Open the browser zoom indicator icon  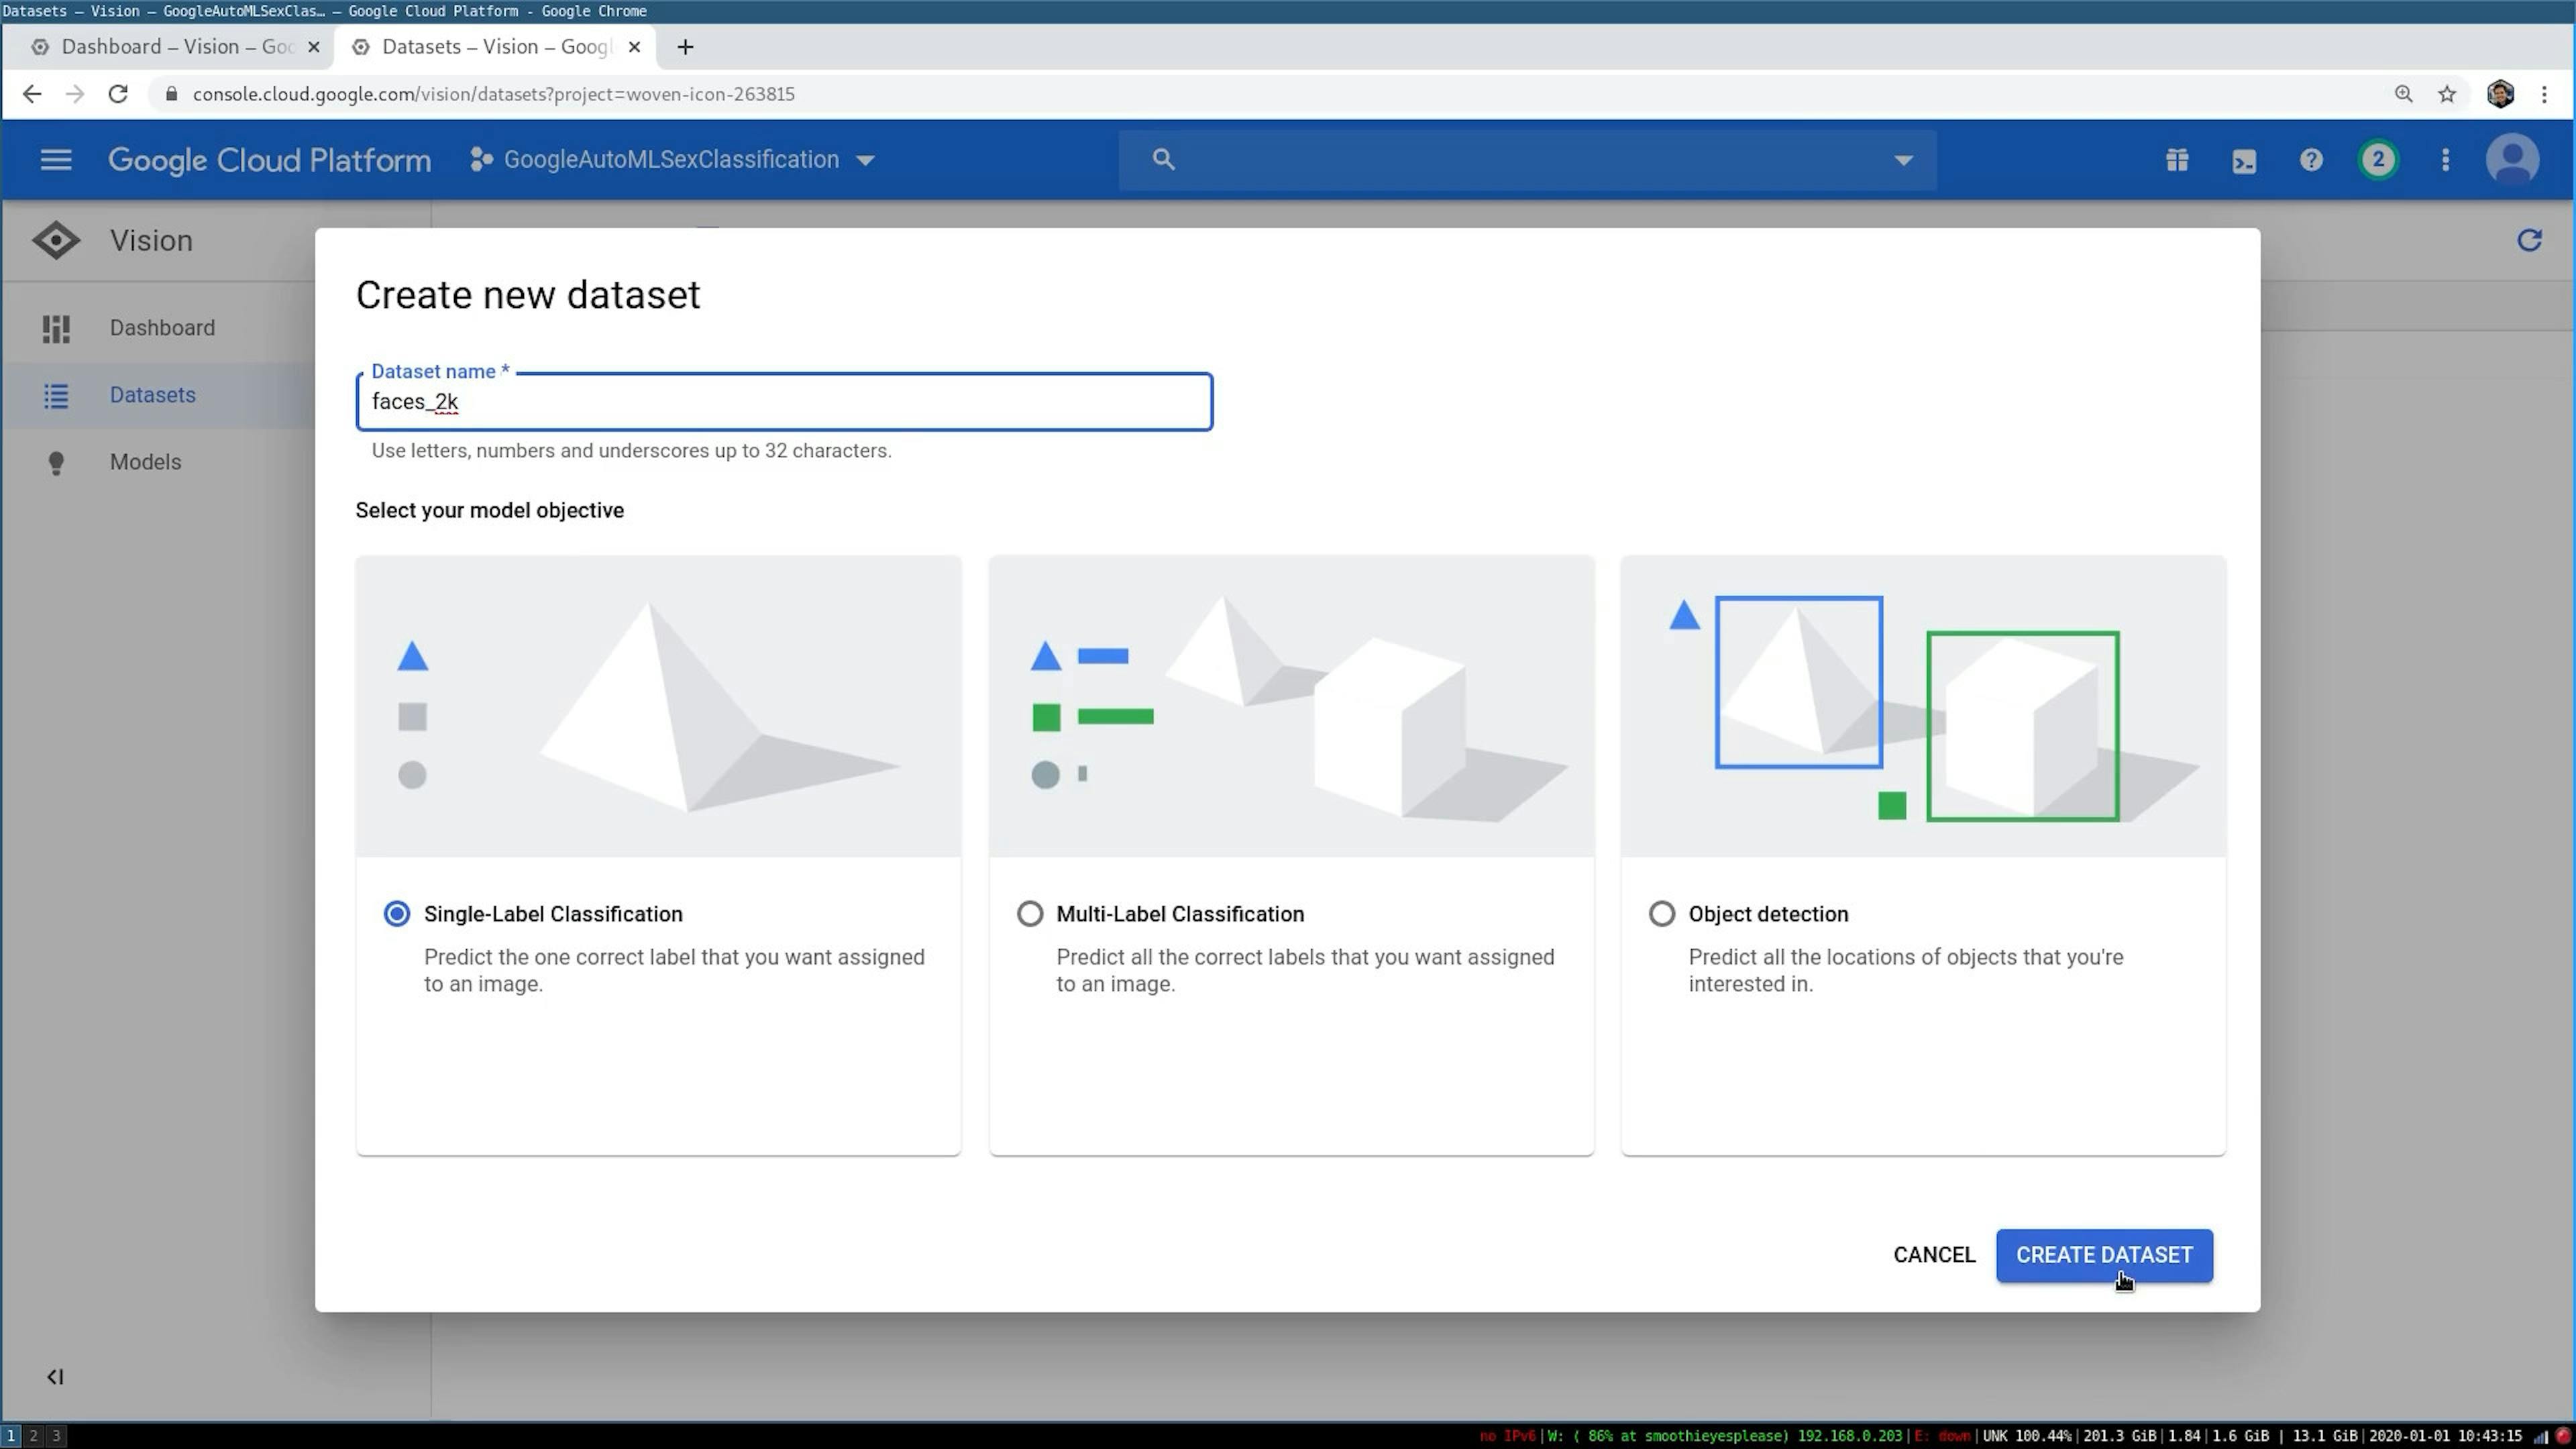(2403, 94)
